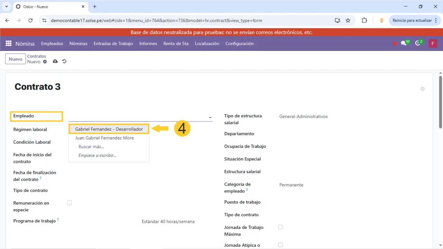The height and width of the screenshot is (249, 443).
Task: Open the Odoo apps grid menu
Action: click(9, 43)
